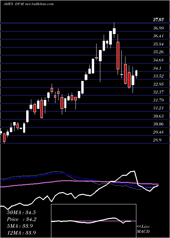Select the 35.26 price axis label
The width and height of the screenshot is (170, 238).
click(x=158, y=52)
